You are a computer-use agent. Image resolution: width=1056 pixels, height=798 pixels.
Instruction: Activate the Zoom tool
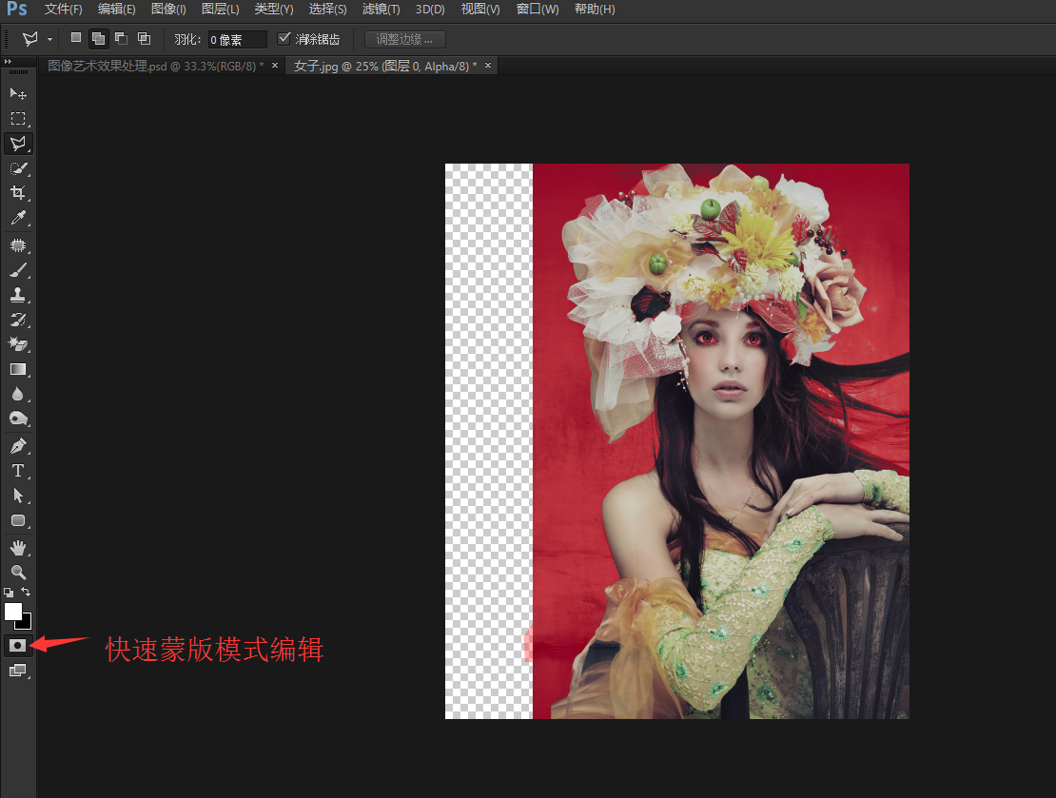(x=19, y=572)
